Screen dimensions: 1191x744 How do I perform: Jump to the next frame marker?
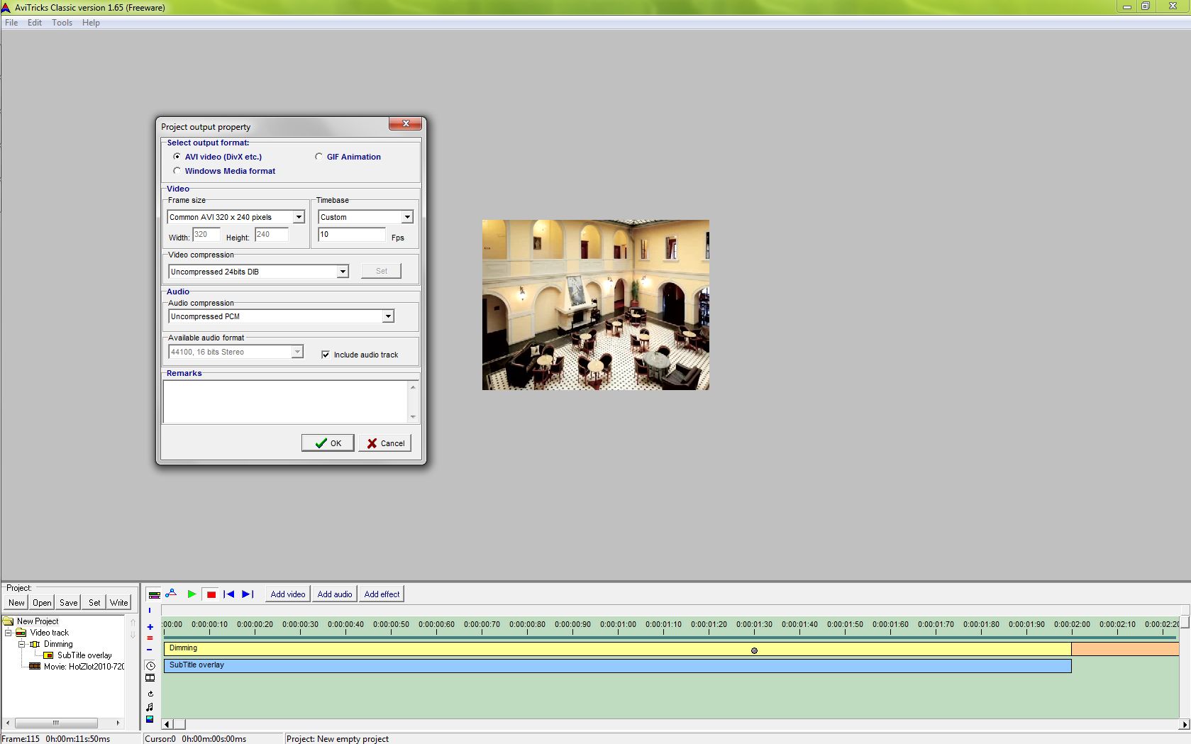[248, 594]
